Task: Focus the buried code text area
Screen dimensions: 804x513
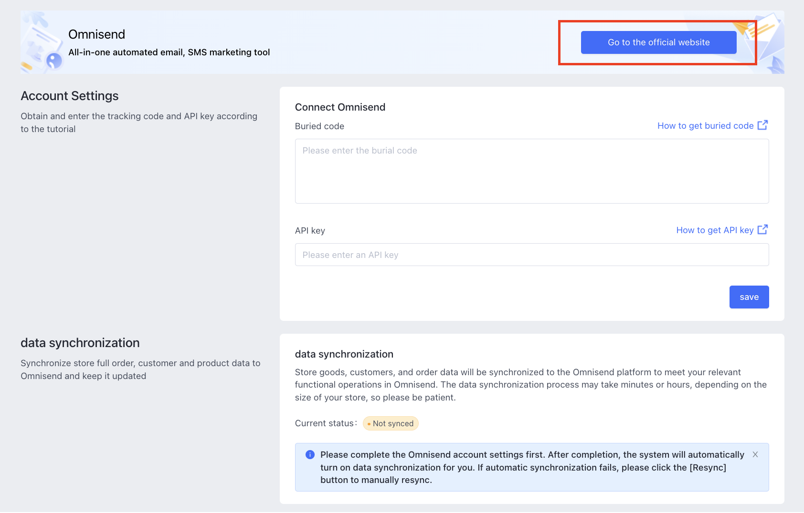Action: tap(532, 171)
